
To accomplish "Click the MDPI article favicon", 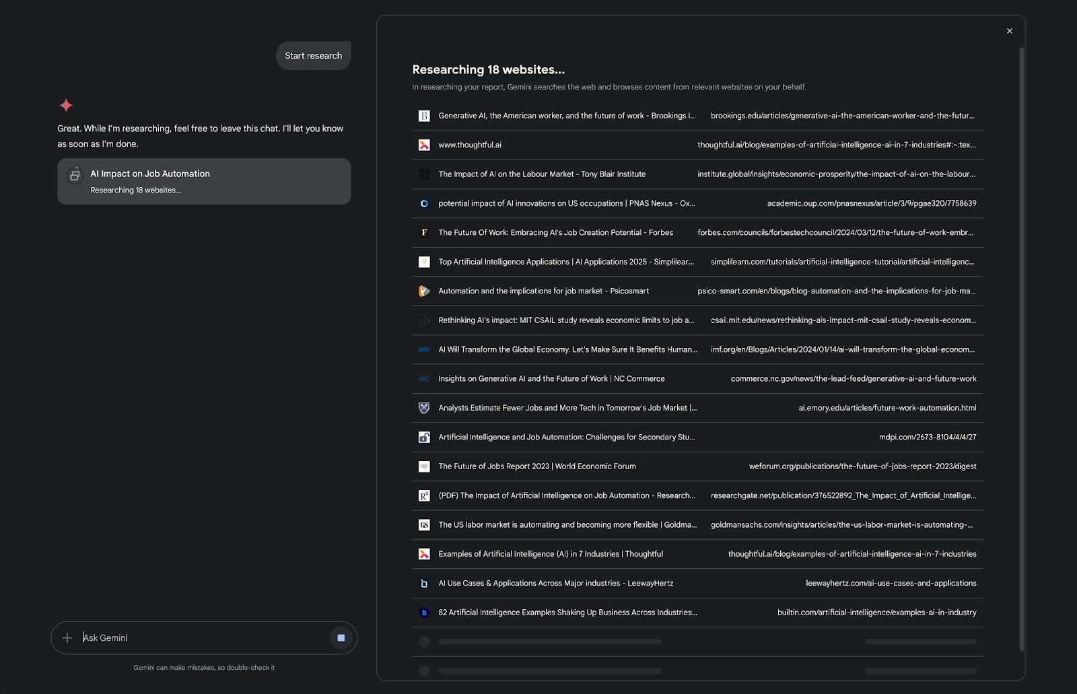I will pyautogui.click(x=424, y=438).
